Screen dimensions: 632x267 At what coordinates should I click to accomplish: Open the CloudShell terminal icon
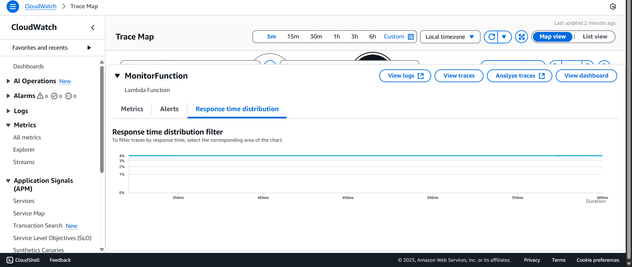click(x=10, y=260)
